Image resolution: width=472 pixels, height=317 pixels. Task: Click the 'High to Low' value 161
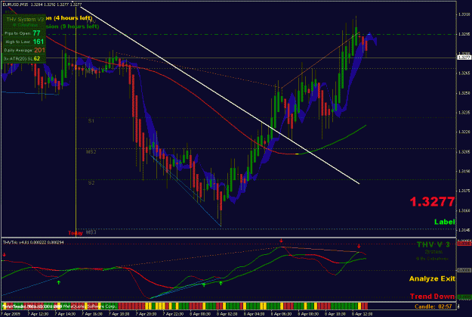point(39,42)
